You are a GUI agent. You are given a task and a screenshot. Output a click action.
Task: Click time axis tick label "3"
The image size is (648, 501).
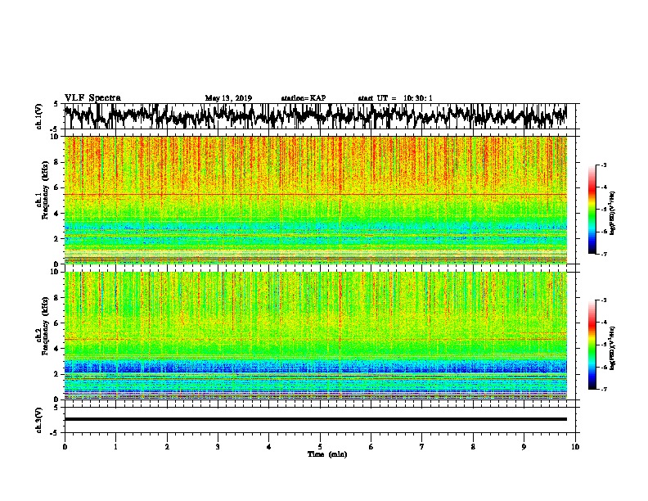point(218,447)
